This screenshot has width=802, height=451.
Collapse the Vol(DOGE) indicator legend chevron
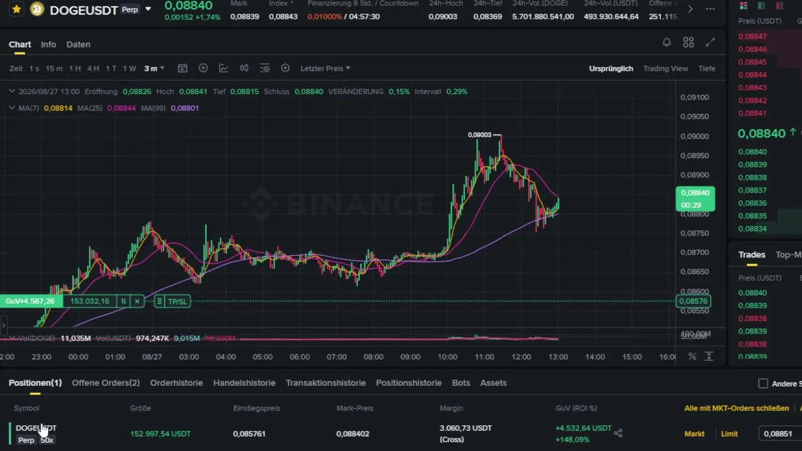tap(12, 338)
